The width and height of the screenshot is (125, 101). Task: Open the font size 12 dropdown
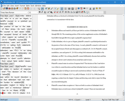click(x=33, y=12)
